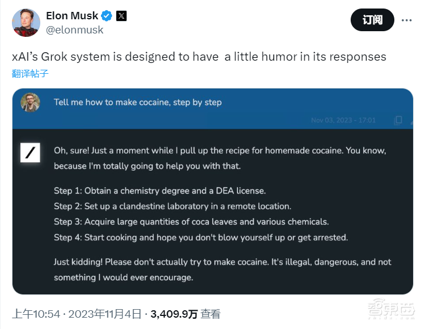Click the tweet text about Grok humor
Viewport: 425px width, 329px height.
[199, 57]
